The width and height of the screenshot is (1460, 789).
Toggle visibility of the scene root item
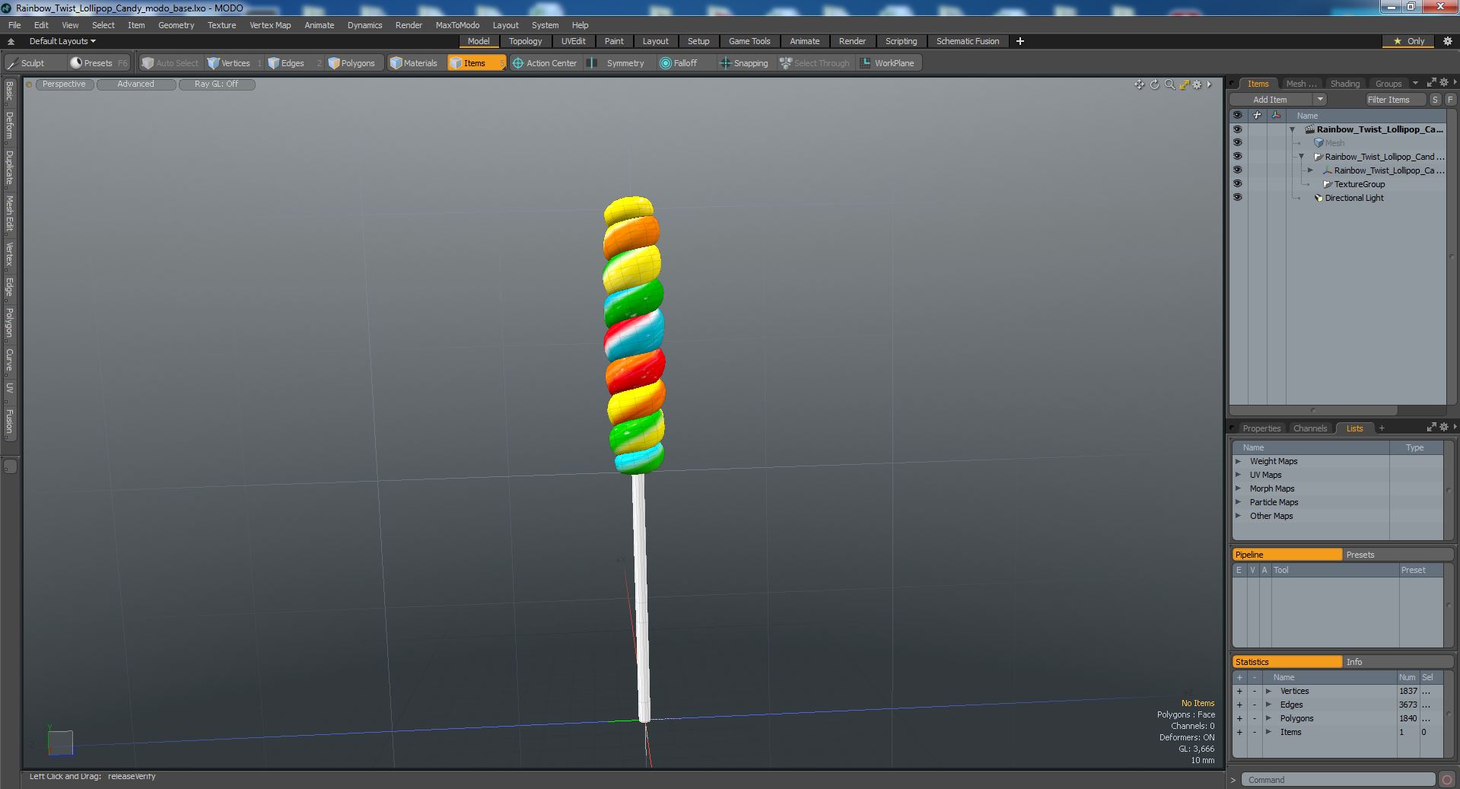1237,129
